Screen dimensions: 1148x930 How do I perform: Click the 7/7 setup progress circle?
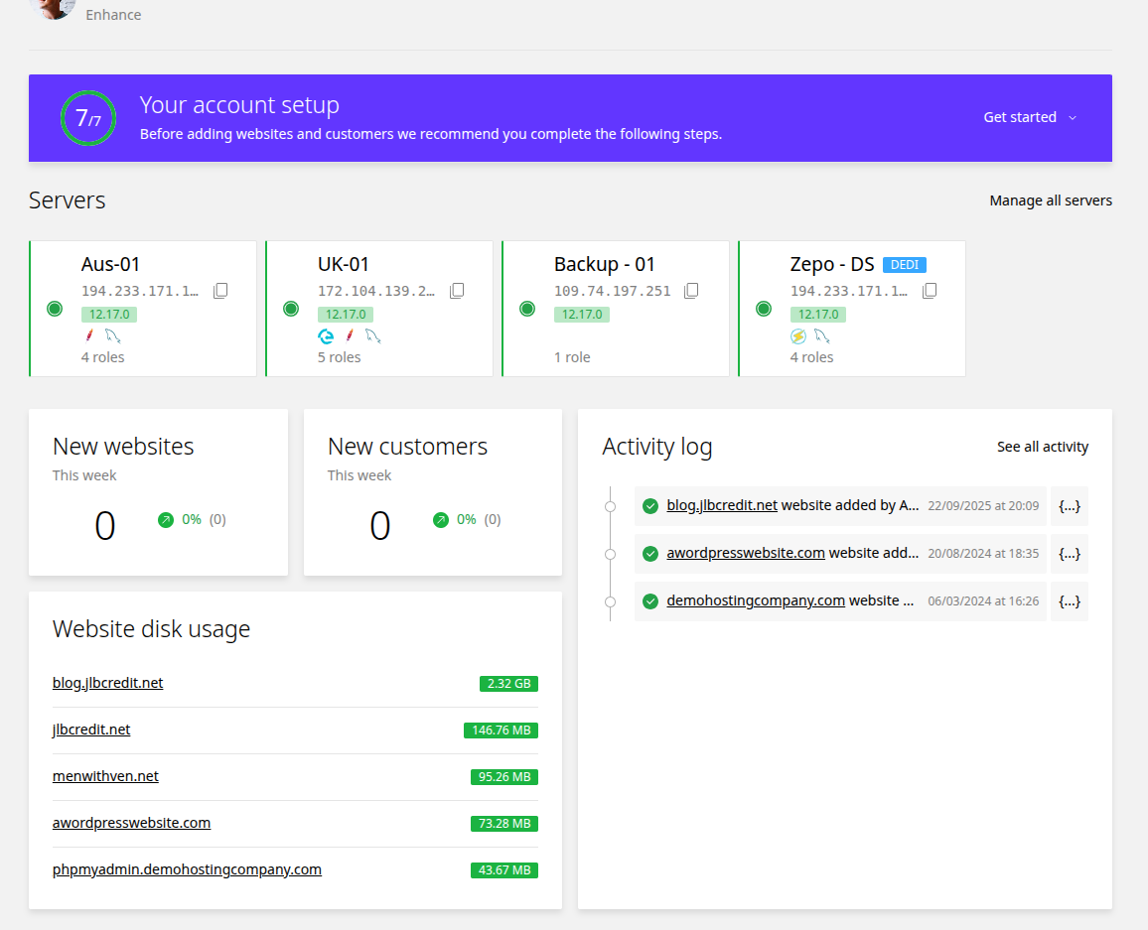[x=87, y=118]
